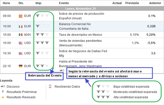164x105 pixels.
Task: Click the 0,1% previous value
Action: point(152,16)
